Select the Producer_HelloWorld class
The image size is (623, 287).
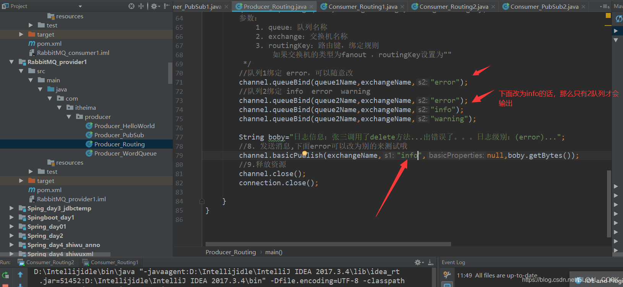(124, 126)
